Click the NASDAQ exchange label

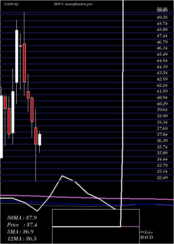[11, 4]
